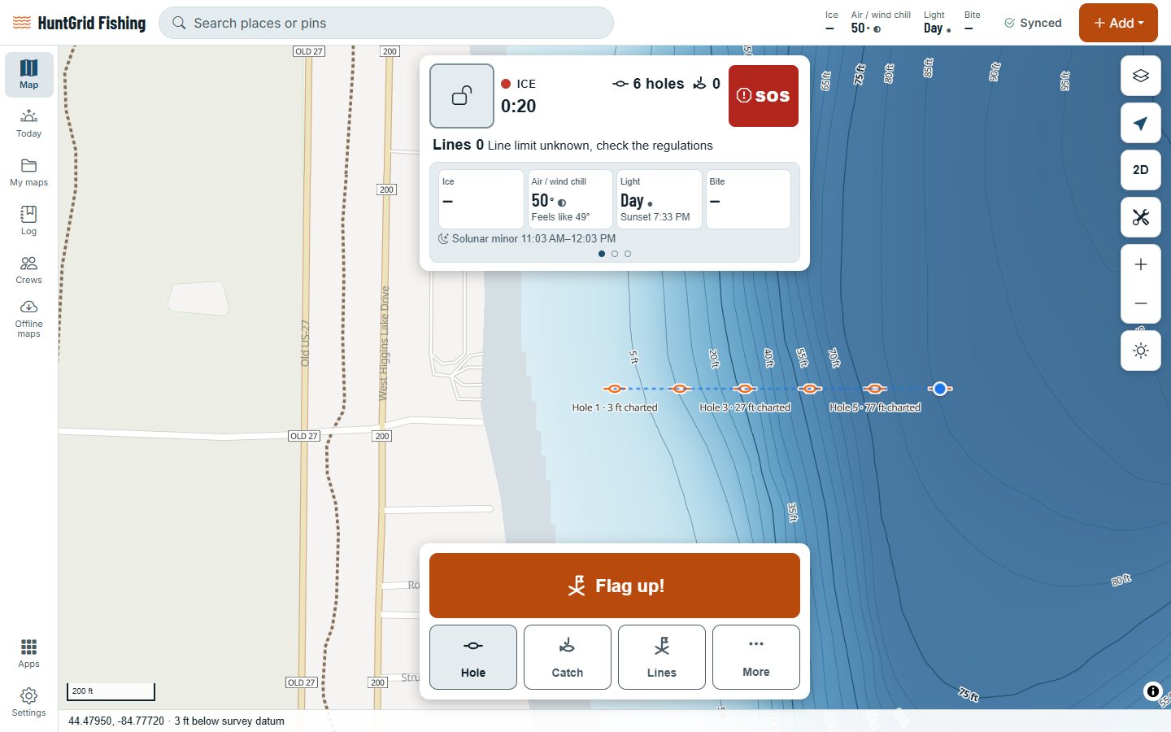Click the Flag up! button
The height and width of the screenshot is (732, 1171).
(615, 586)
